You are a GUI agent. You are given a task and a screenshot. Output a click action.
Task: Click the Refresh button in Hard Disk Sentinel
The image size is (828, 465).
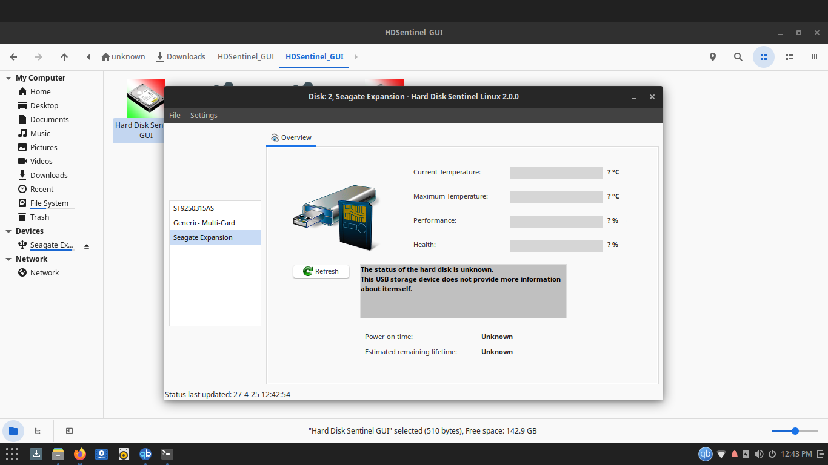(x=321, y=271)
